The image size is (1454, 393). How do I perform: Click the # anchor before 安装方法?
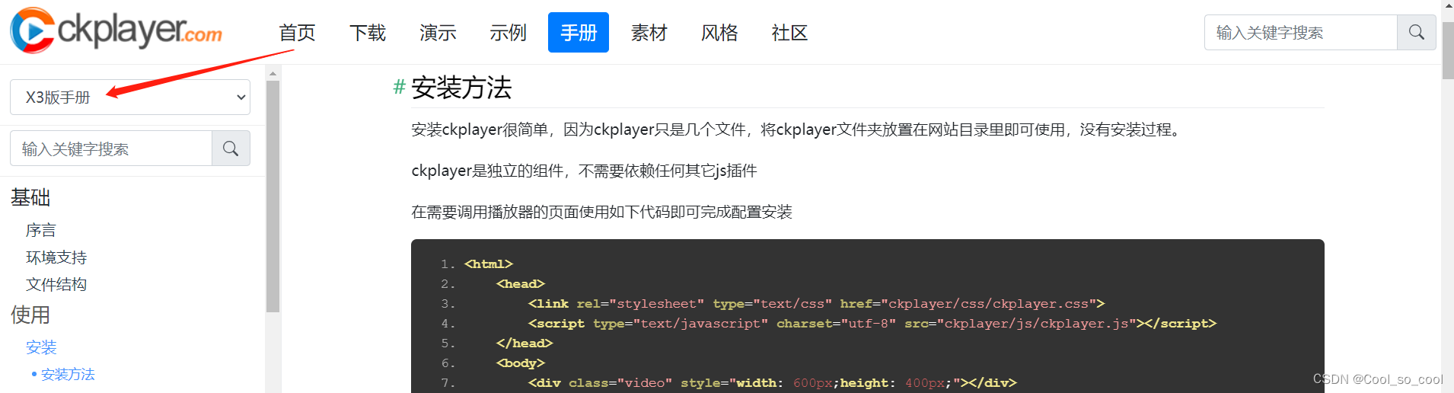[x=399, y=87]
